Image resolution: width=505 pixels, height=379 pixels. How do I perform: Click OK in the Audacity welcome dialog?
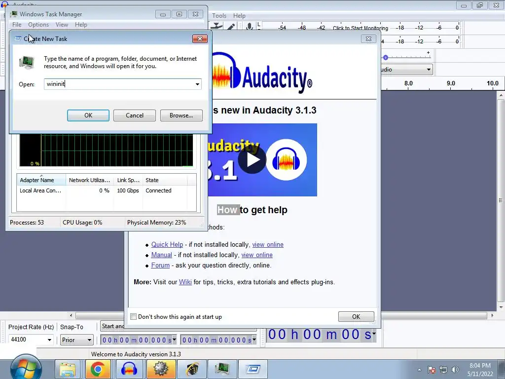[x=356, y=316]
